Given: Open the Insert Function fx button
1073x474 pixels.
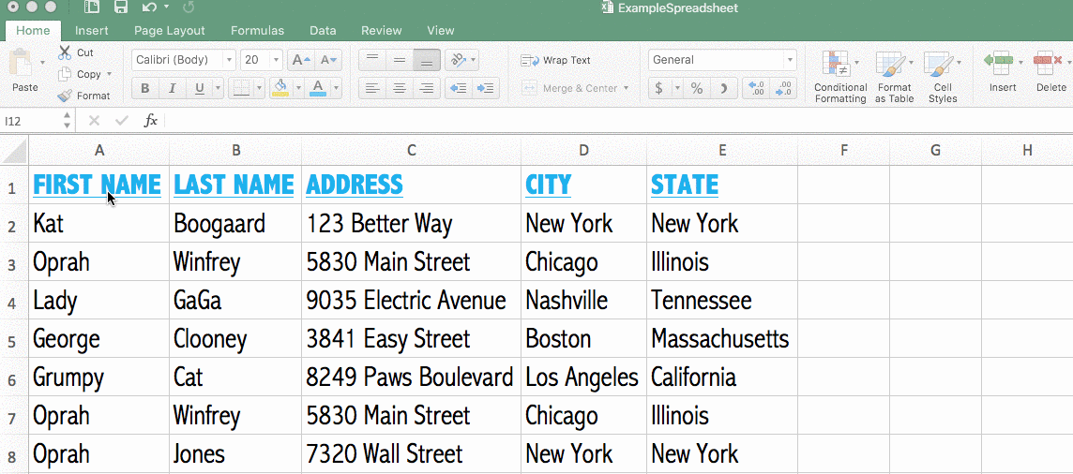Looking at the screenshot, I should (151, 121).
